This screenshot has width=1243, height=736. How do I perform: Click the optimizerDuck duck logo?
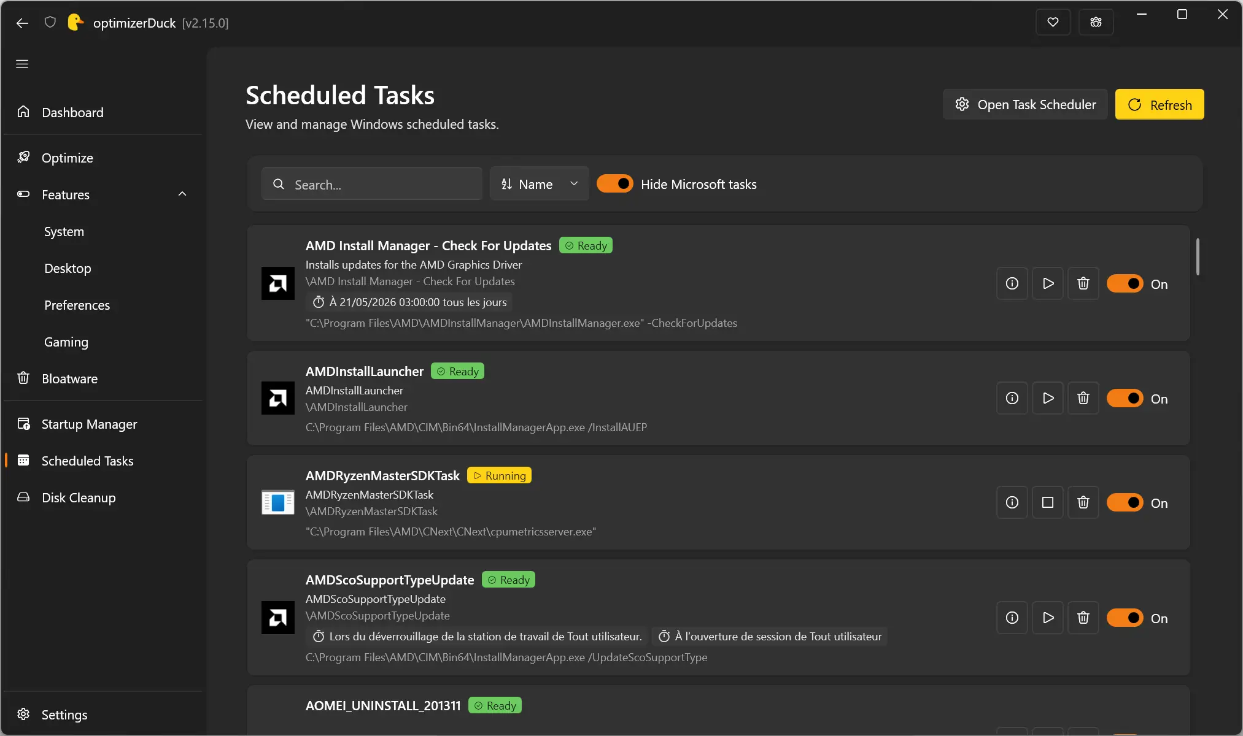tap(76, 23)
